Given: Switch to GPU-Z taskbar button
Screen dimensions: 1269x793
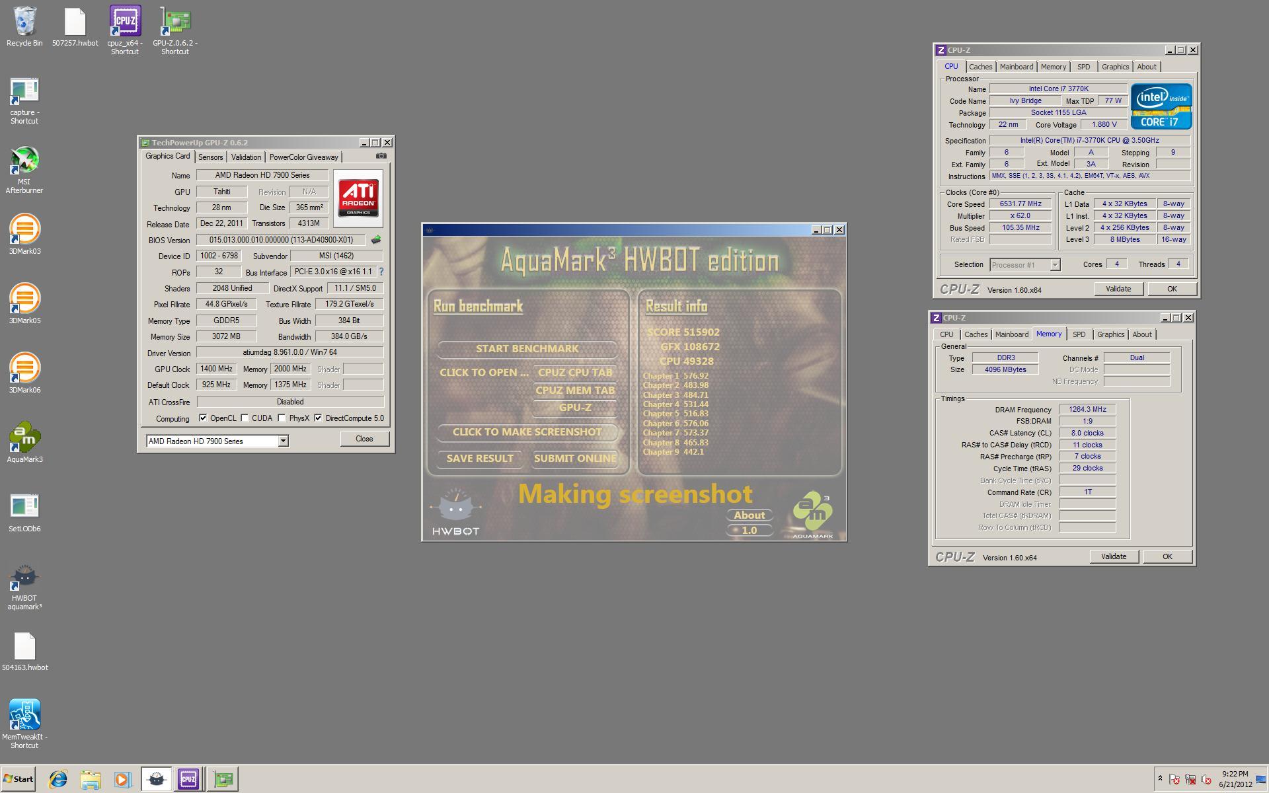Looking at the screenshot, I should (x=223, y=779).
